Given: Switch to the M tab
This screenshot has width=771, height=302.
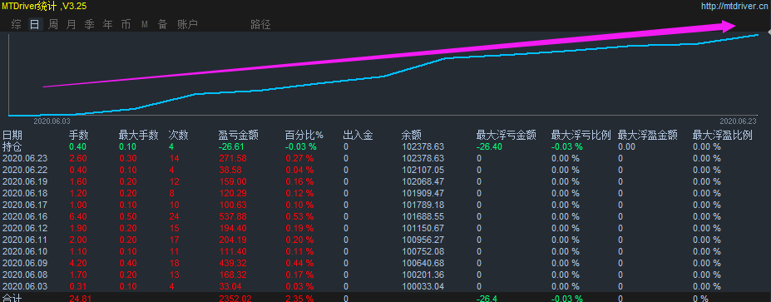Looking at the screenshot, I should click(x=145, y=25).
